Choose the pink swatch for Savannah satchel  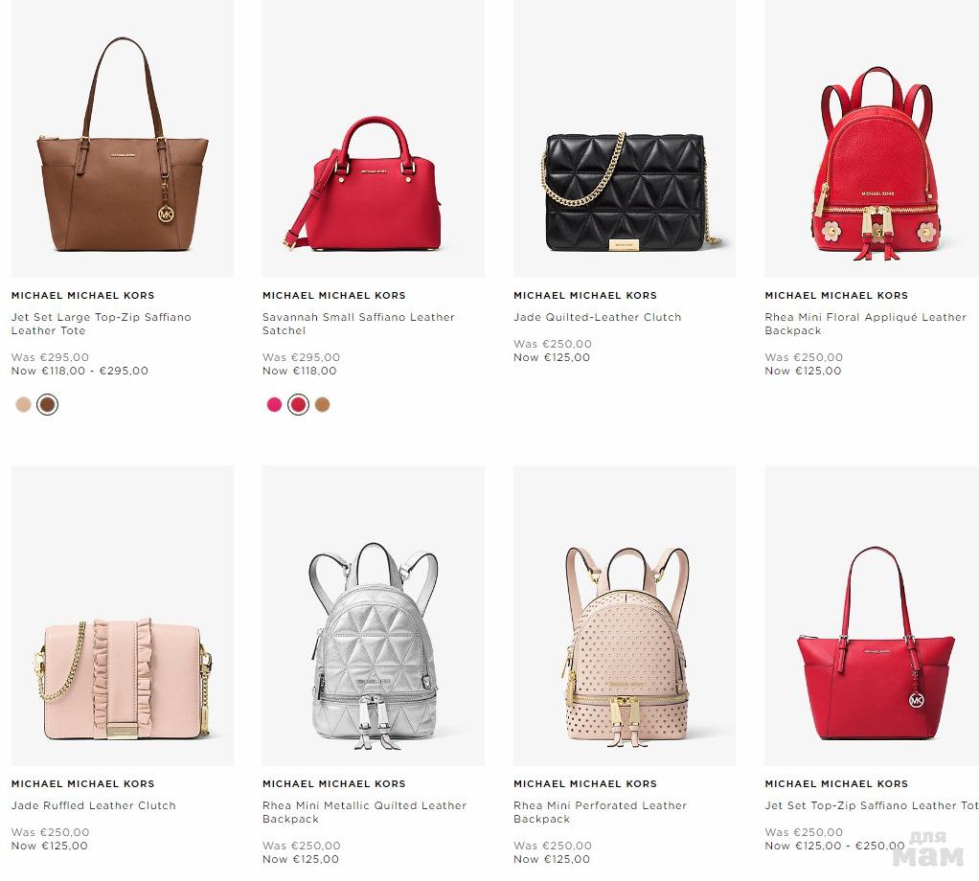(x=274, y=404)
